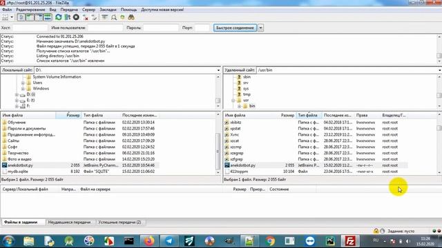Image resolution: width=442 pixels, height=248 pixels.
Task: Toggle synchronized browsing icon
Action: click(122, 17)
